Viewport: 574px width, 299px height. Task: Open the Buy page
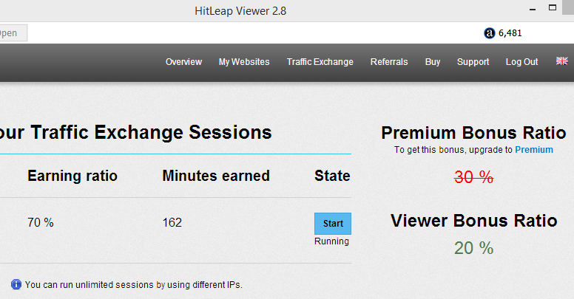432,62
